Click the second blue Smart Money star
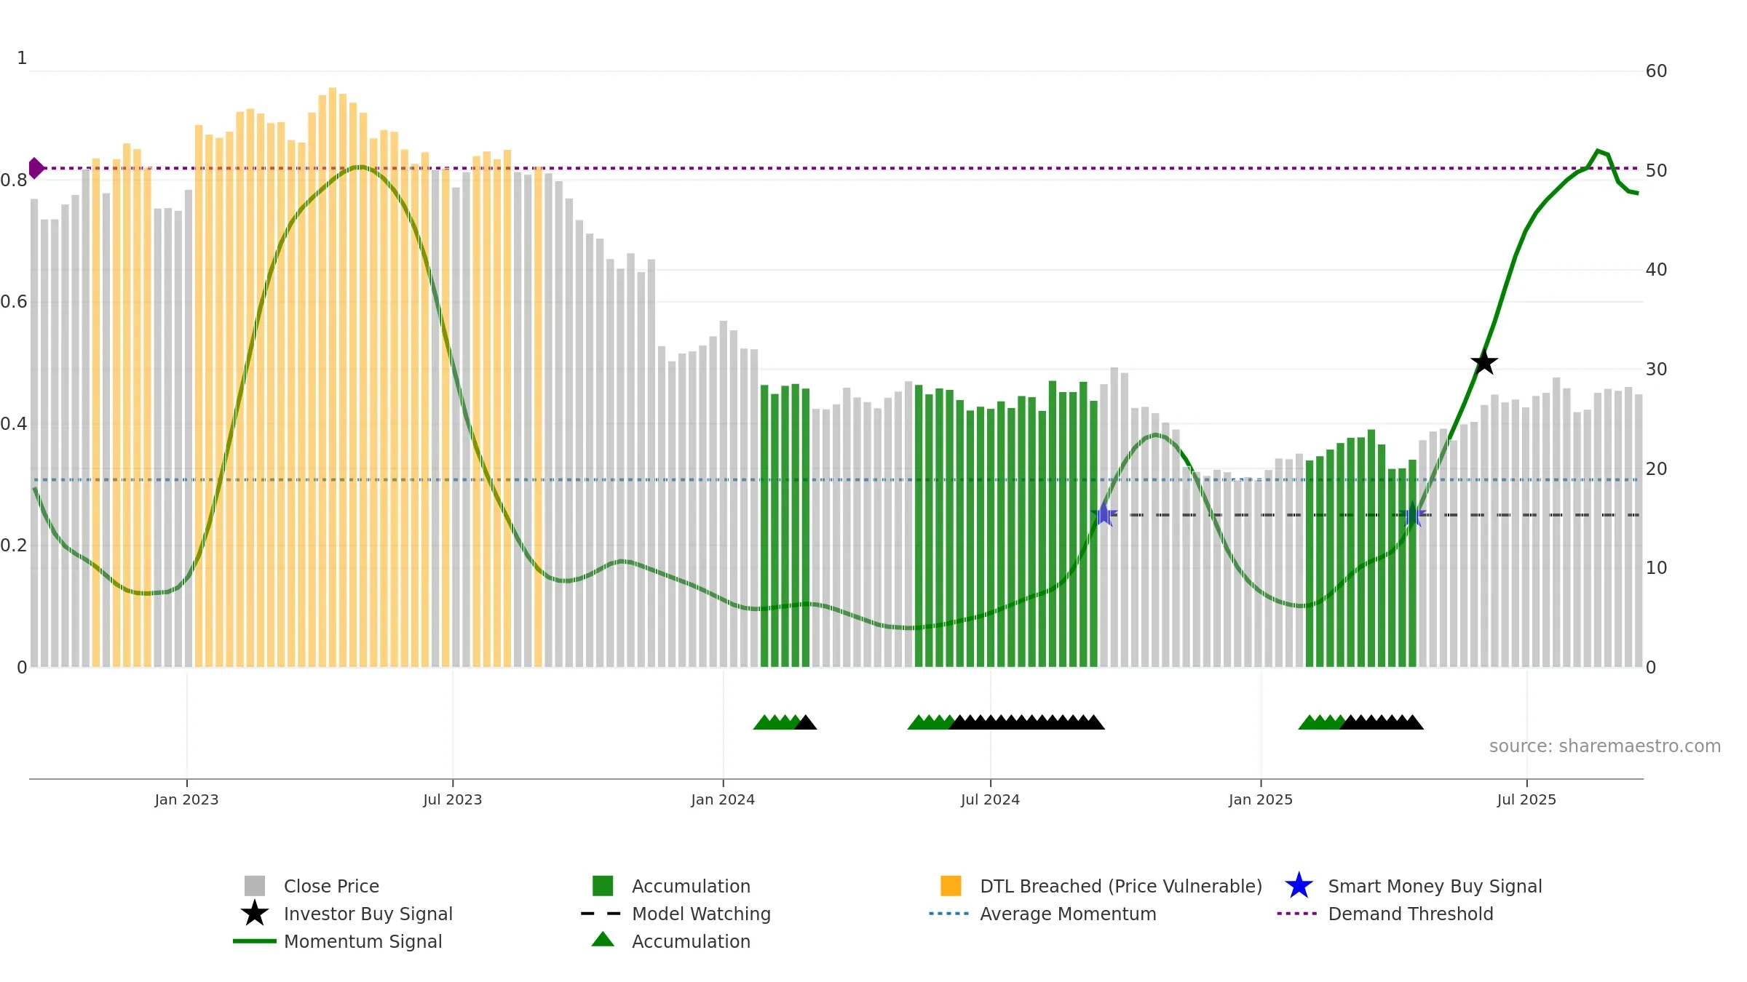Image resolution: width=1747 pixels, height=982 pixels. [x=1412, y=514]
